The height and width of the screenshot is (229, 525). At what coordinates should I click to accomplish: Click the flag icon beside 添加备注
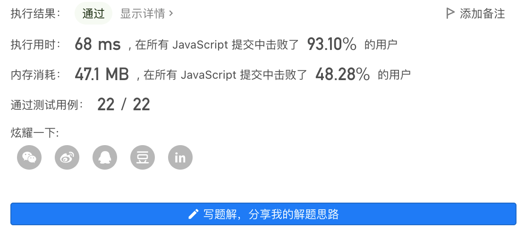pos(450,13)
